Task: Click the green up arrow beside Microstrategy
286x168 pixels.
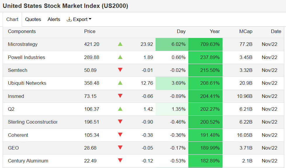Action: 120,44
